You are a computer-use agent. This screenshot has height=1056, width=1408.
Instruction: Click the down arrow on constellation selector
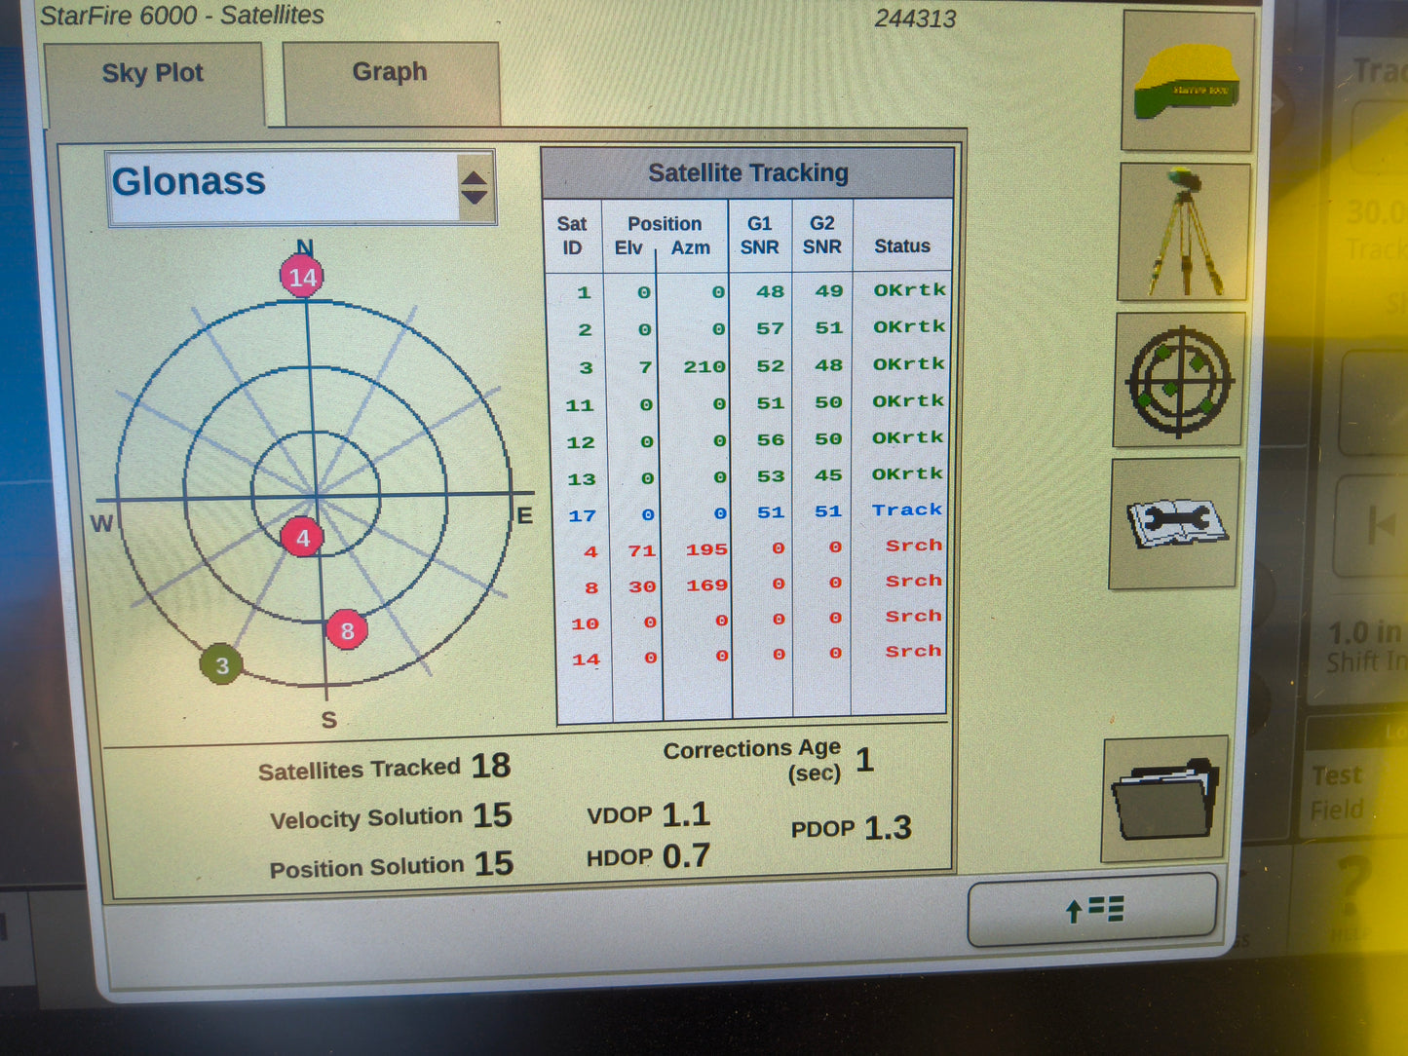point(475,198)
